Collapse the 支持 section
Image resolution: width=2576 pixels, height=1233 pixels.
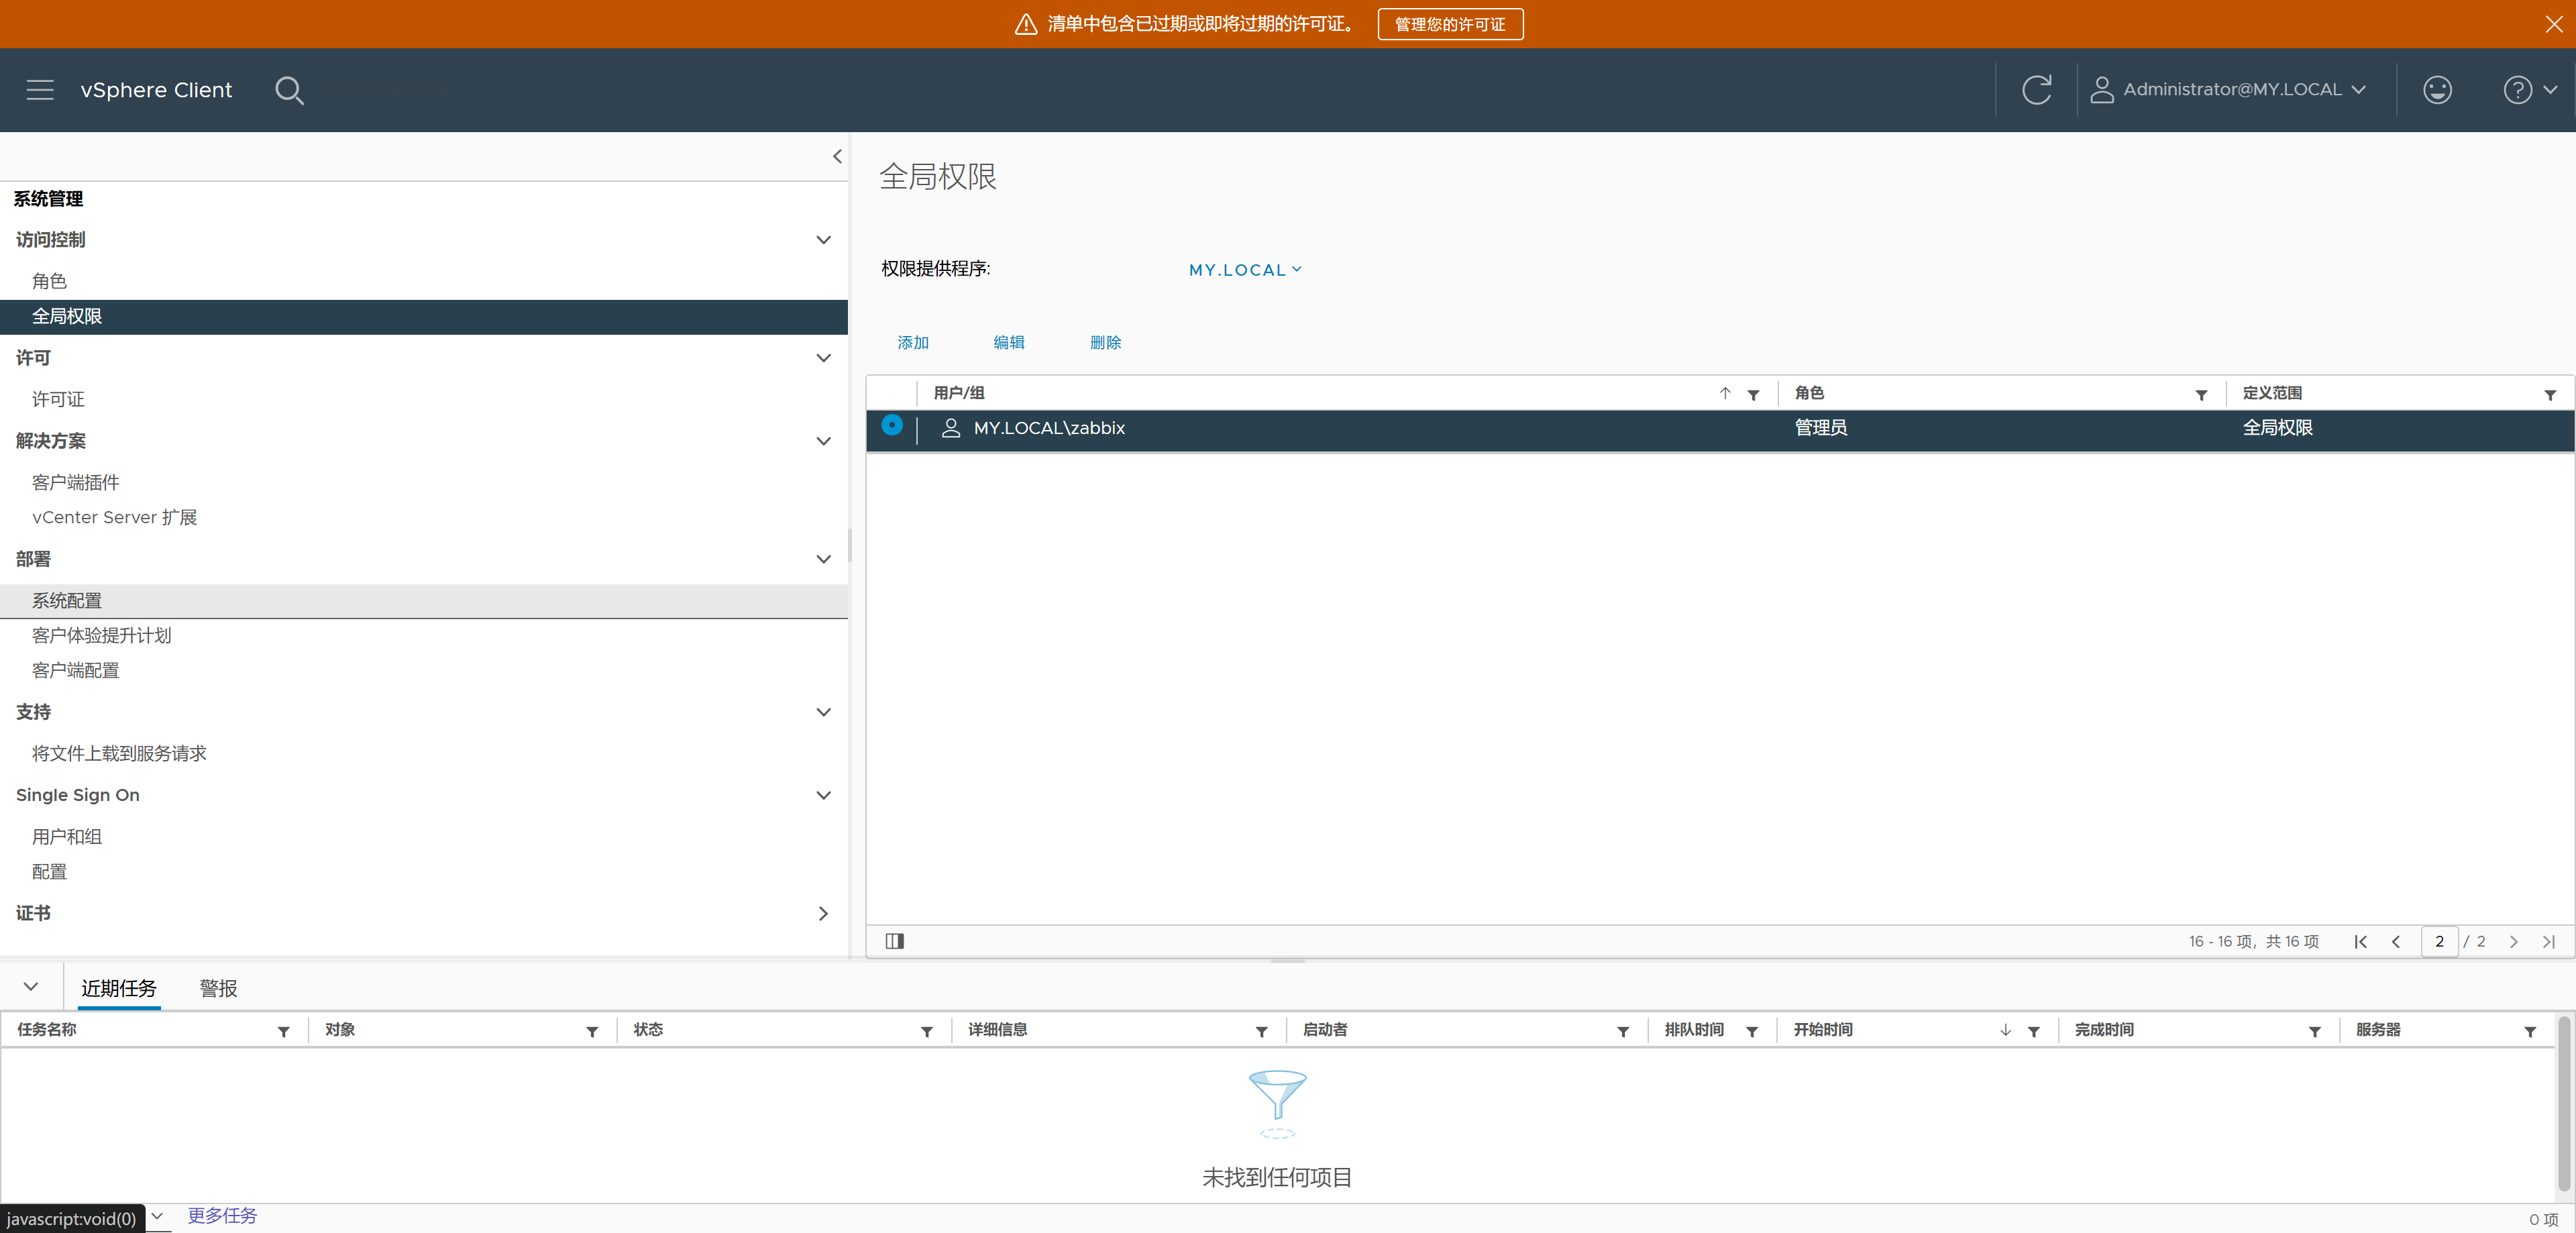click(x=823, y=712)
